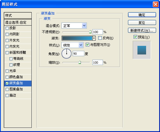Click the 不透明度 slider handle
Viewport: 160px width, 132px height.
click(x=90, y=32)
